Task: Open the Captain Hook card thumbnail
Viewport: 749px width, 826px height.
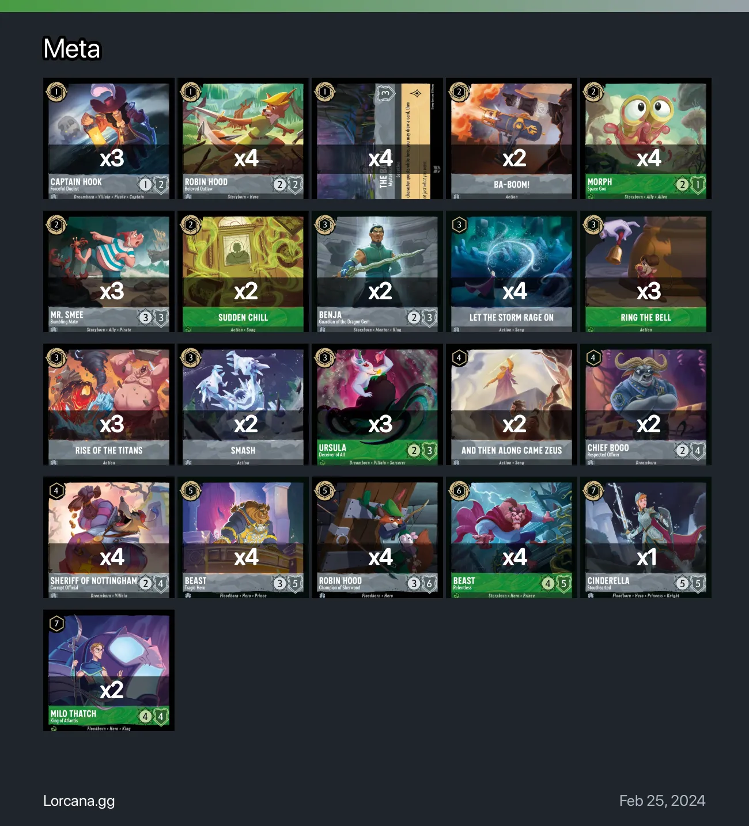Action: click(109, 139)
